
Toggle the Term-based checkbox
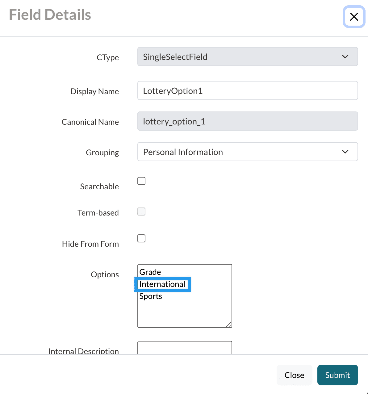pos(141,212)
